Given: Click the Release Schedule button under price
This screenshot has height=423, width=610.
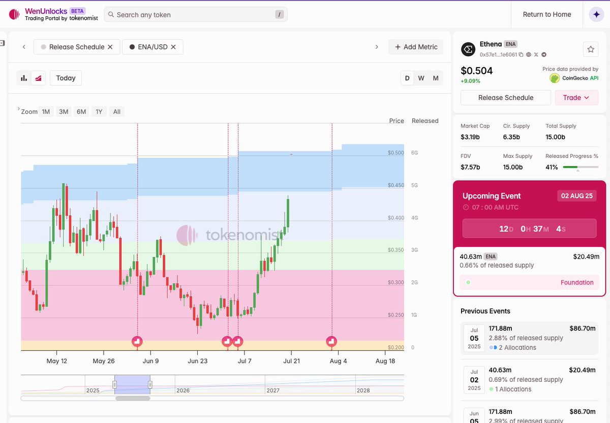Looking at the screenshot, I should click(506, 97).
